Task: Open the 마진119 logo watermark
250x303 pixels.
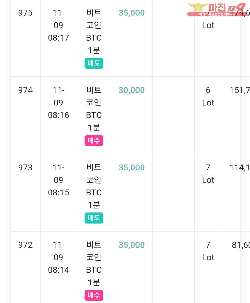Action: click(x=216, y=9)
